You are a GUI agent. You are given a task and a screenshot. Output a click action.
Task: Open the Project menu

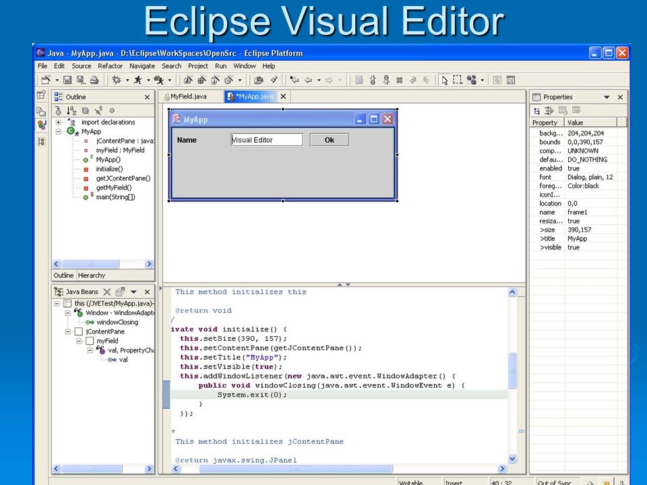click(198, 66)
